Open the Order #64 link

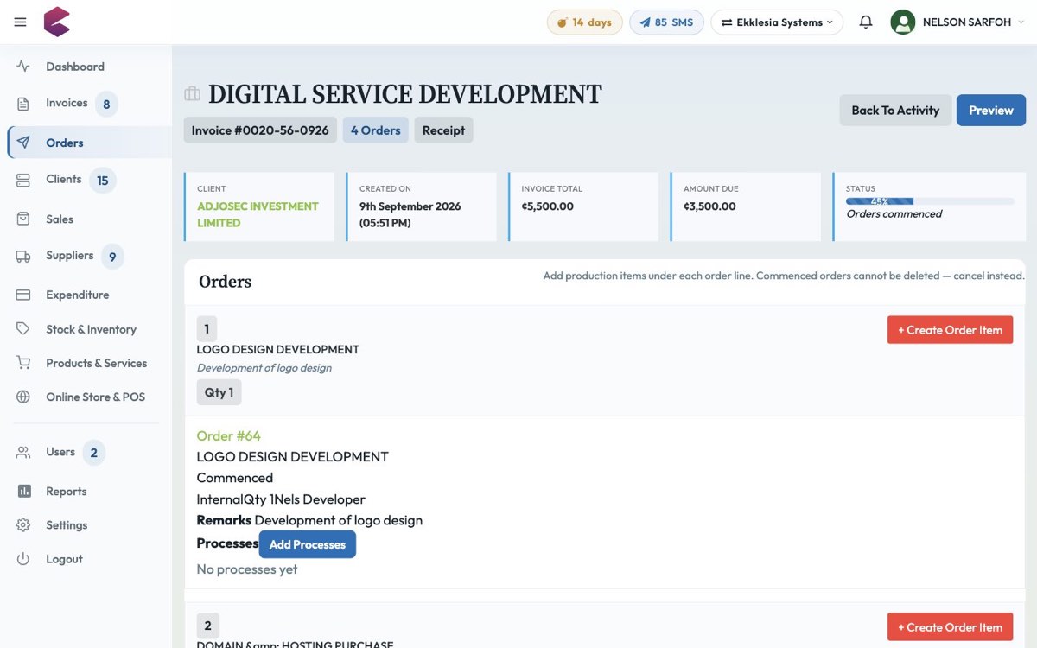point(228,435)
